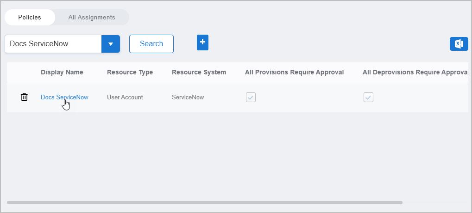472x213 pixels.
Task: Click All Deprovisions Require Approval column header
Action: [415, 72]
